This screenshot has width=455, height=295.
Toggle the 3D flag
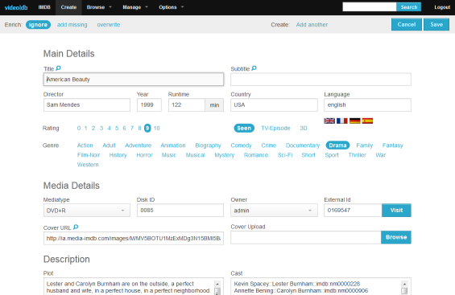[x=304, y=128]
